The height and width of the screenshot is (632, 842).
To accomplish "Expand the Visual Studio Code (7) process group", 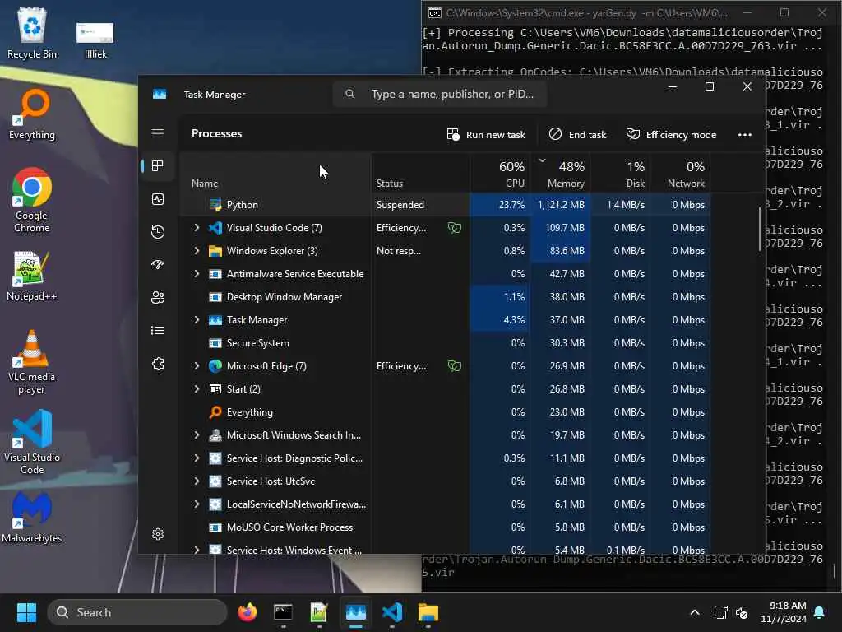I will click(197, 228).
